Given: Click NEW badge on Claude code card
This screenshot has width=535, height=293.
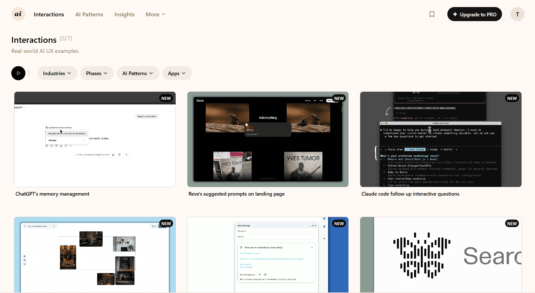Looking at the screenshot, I should (512, 98).
